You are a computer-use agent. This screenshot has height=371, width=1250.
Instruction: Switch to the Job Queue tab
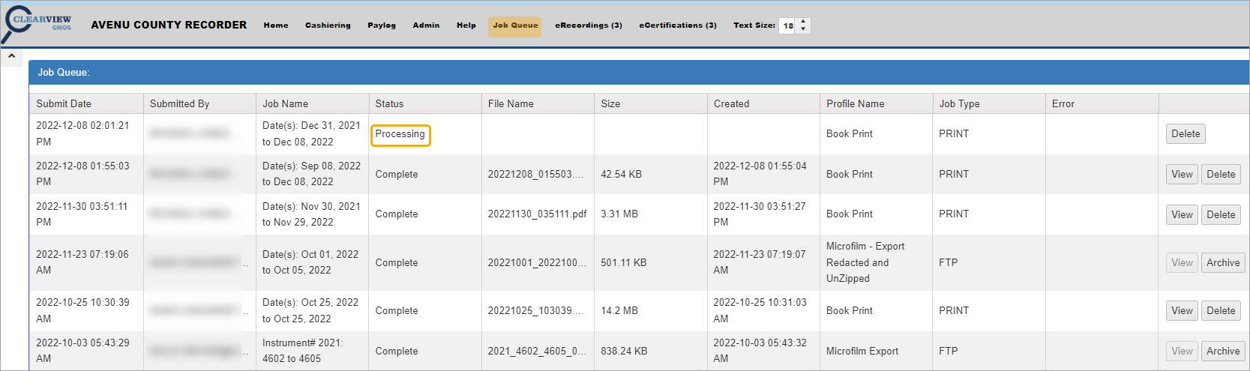pyautogui.click(x=515, y=25)
